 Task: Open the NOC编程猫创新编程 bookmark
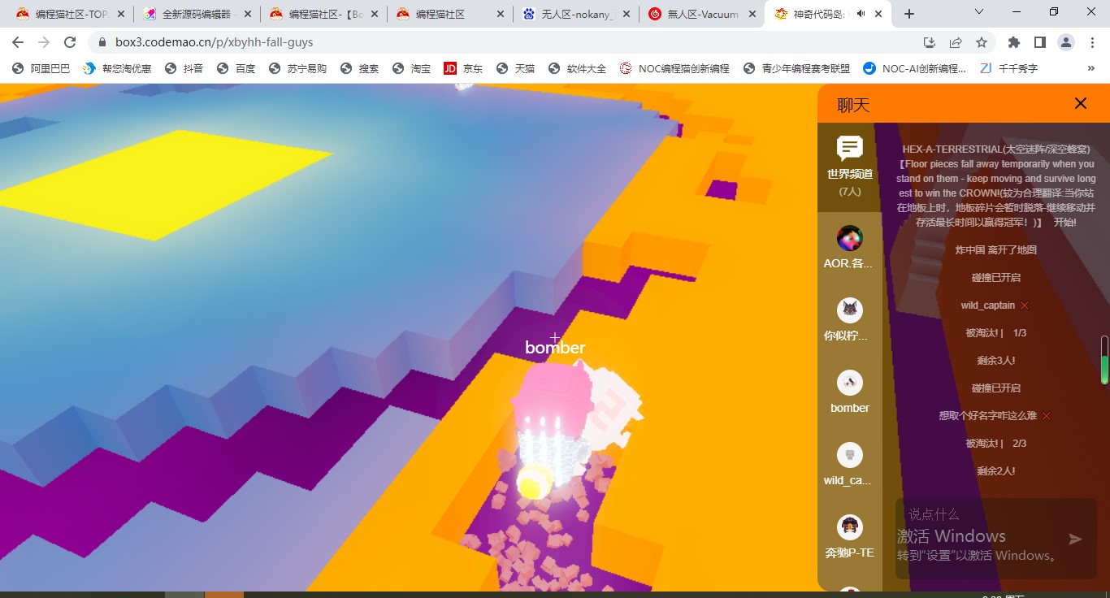coord(674,68)
